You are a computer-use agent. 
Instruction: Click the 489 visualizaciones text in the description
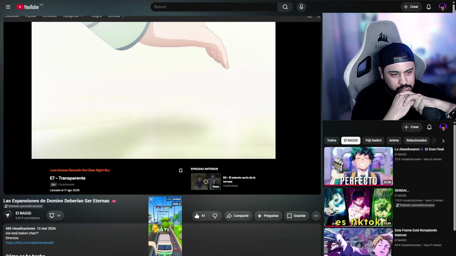pos(20,228)
